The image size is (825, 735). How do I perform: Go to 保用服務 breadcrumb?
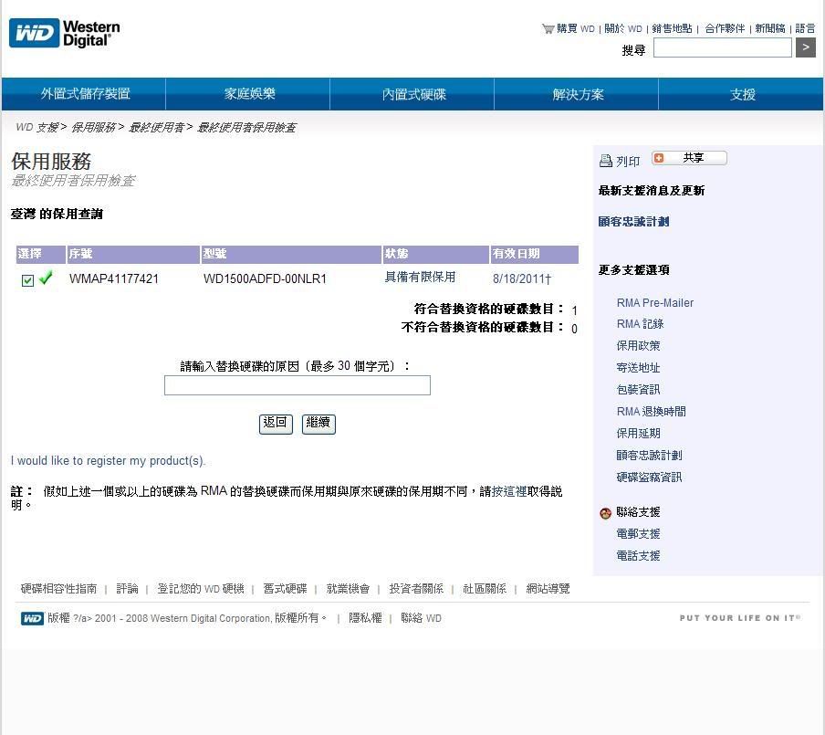93,128
